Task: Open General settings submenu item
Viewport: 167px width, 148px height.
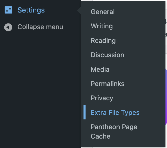Action: coord(103,12)
